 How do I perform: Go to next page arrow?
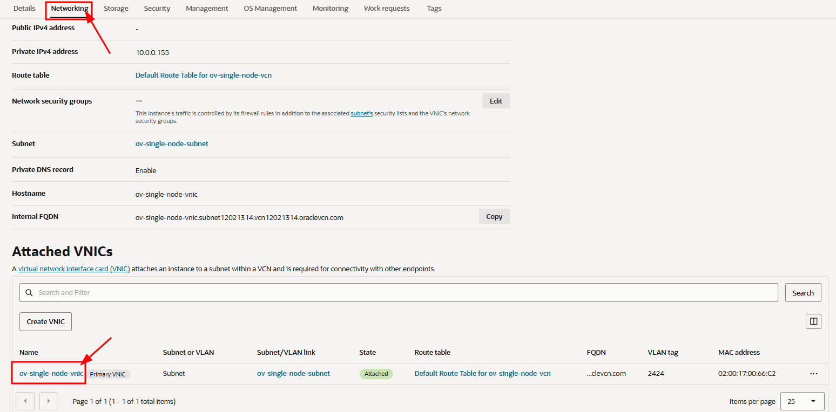tap(49, 401)
